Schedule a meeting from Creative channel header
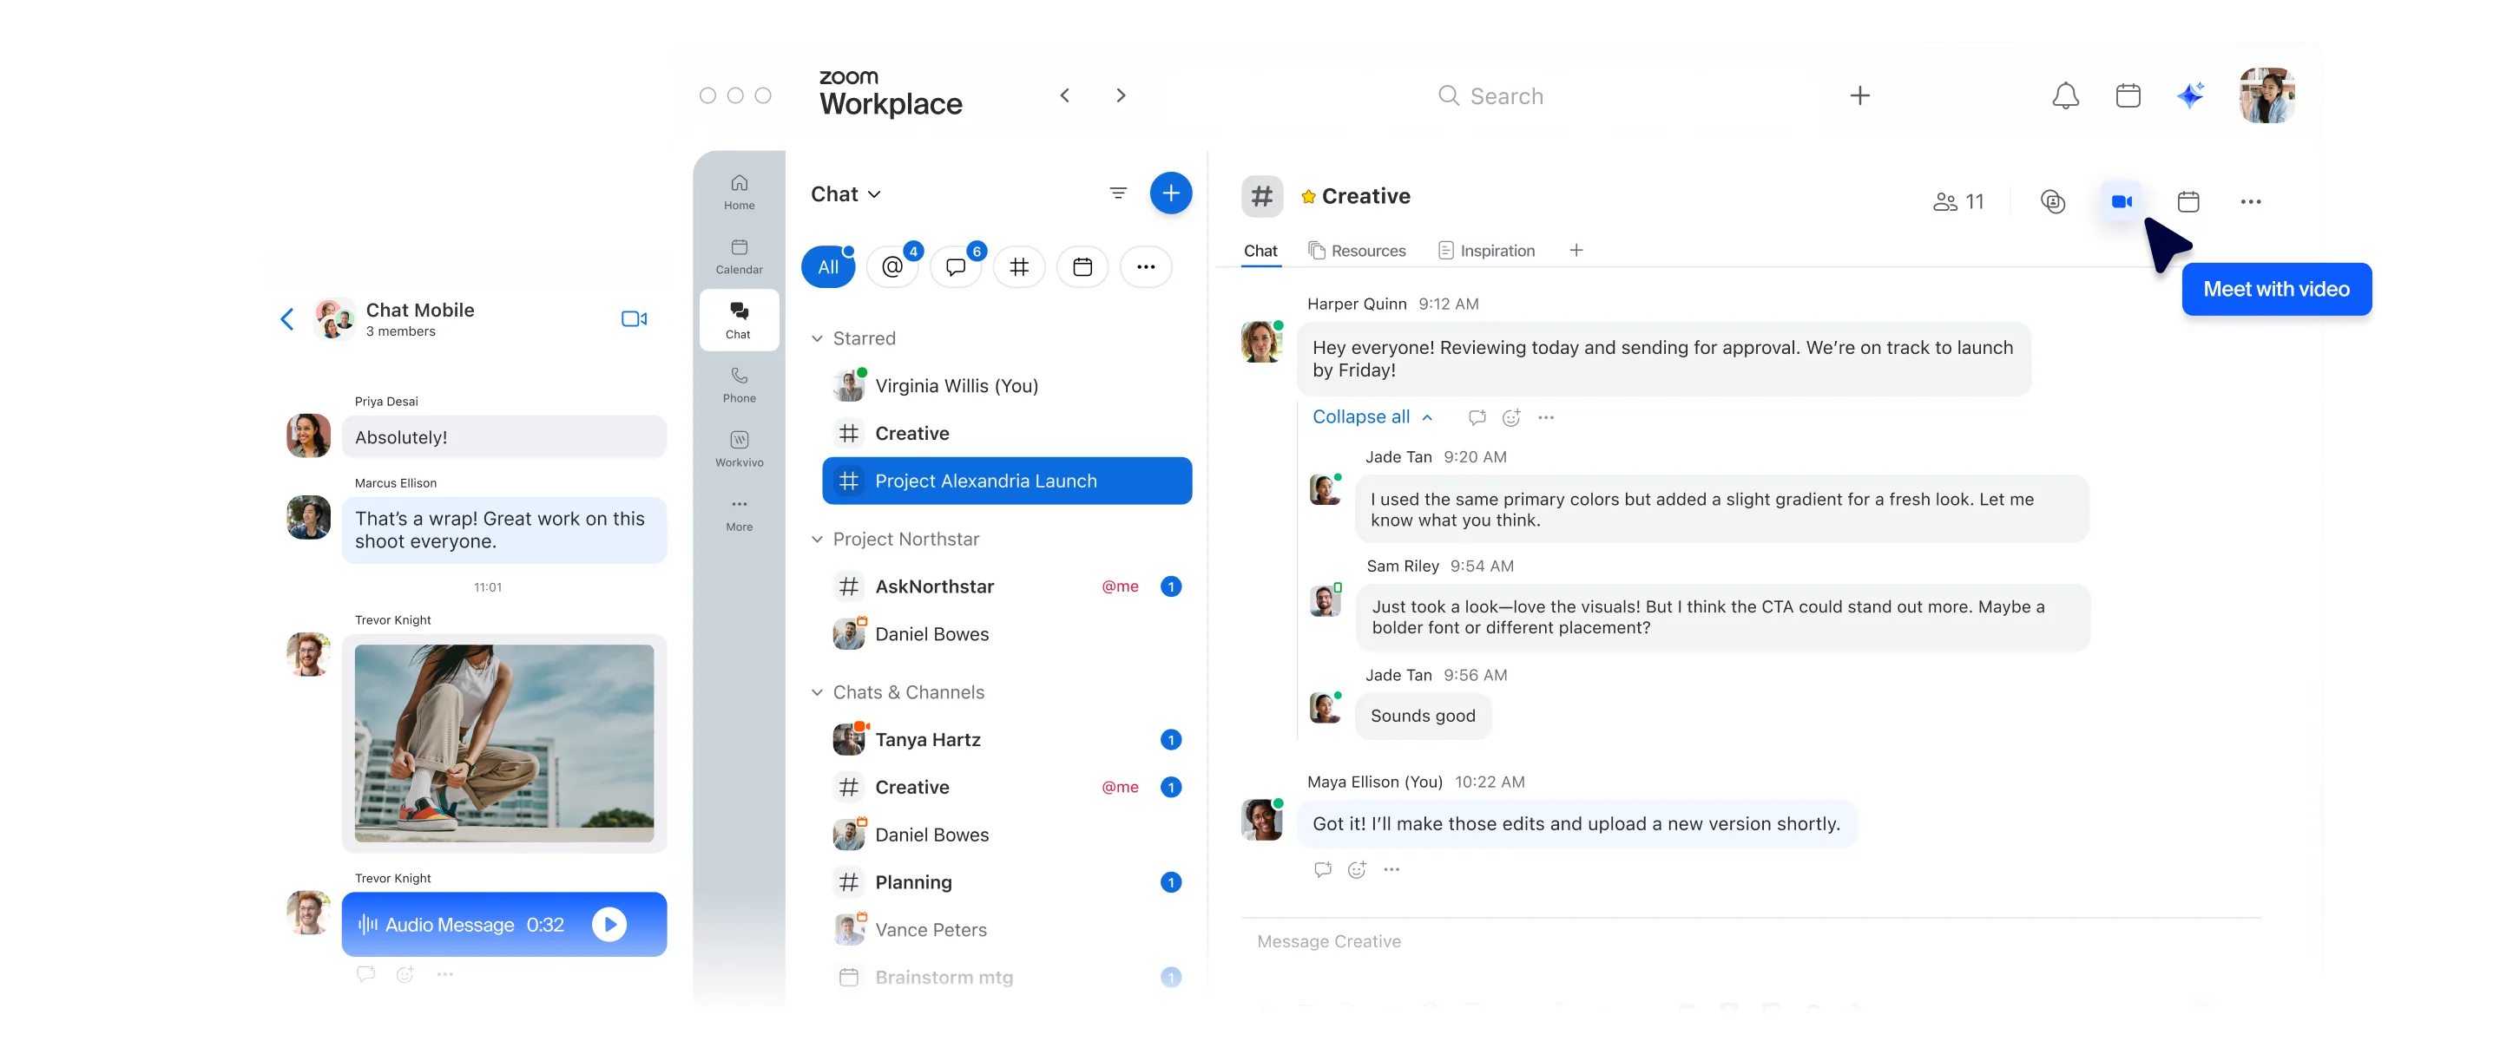The width and height of the screenshot is (2500, 1041). click(x=2187, y=202)
